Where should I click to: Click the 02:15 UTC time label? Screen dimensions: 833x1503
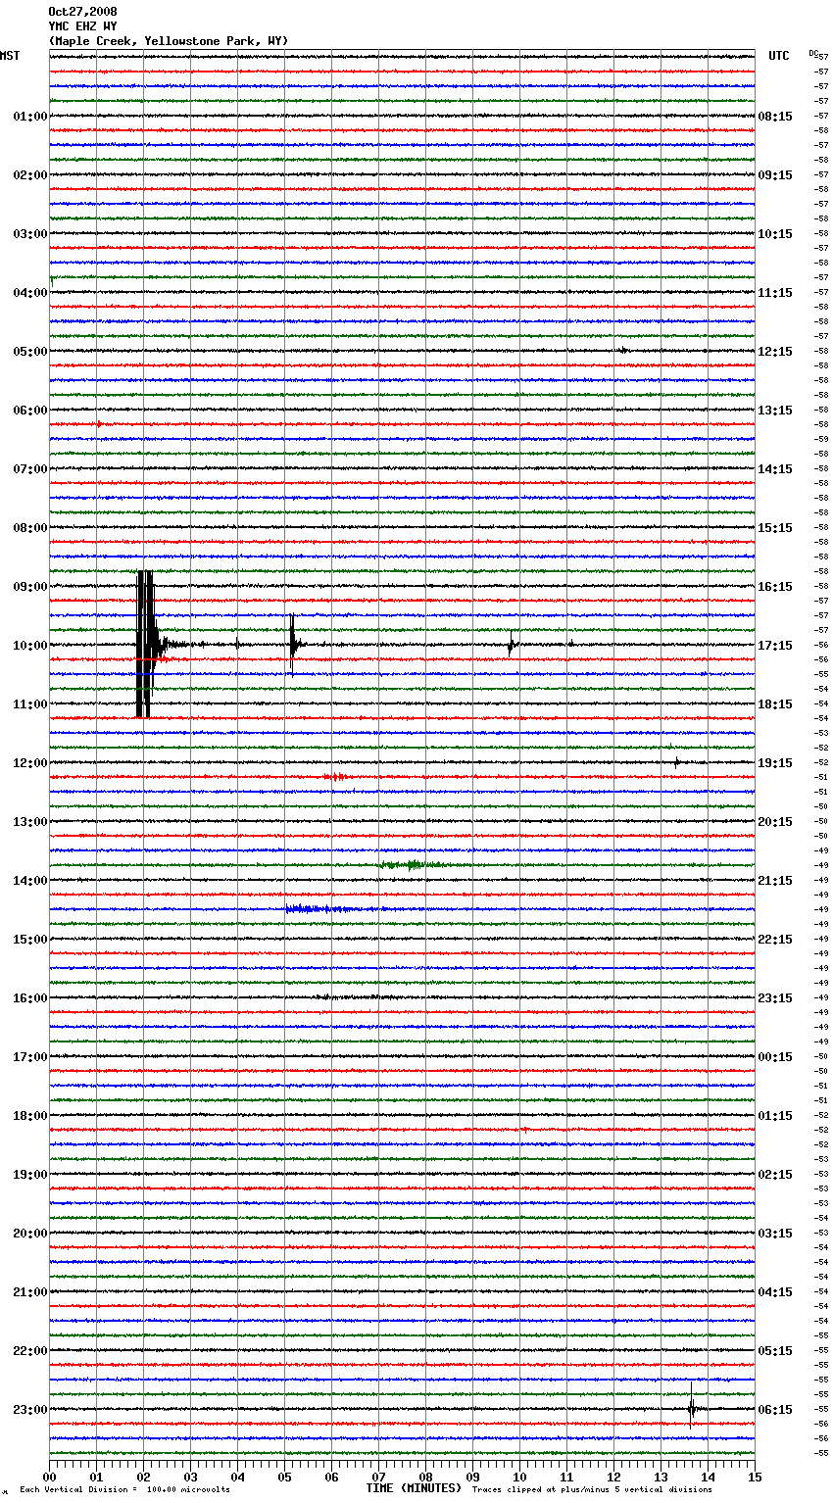(x=775, y=1175)
